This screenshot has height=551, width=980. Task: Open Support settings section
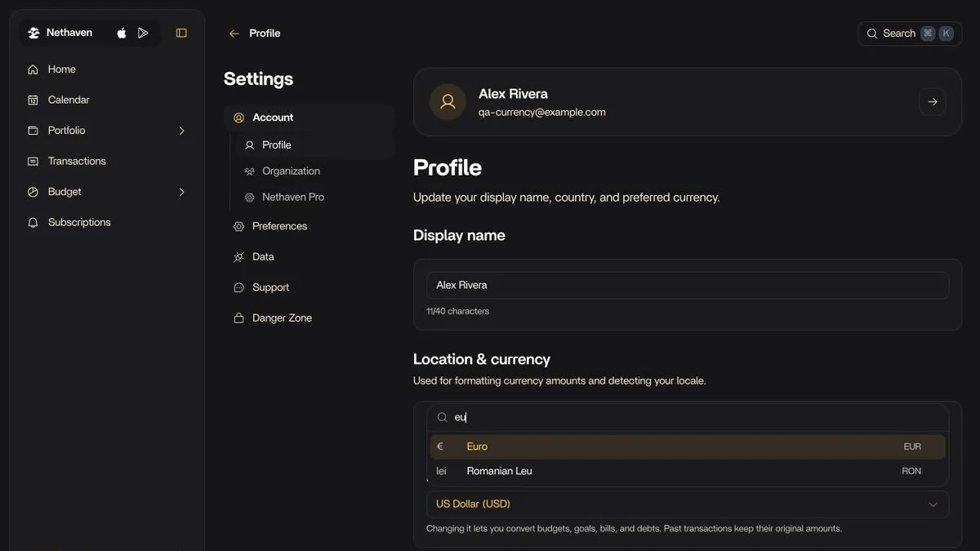click(310, 287)
